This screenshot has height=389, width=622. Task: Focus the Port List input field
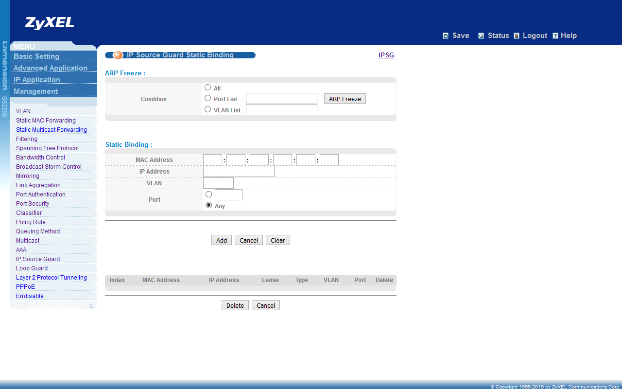(x=281, y=99)
